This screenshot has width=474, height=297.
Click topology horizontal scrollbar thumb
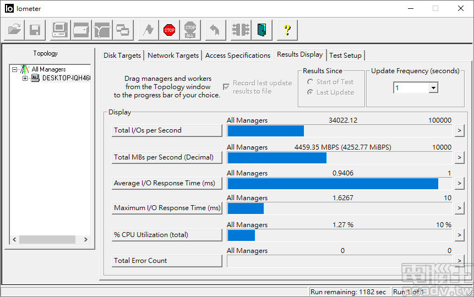(47, 240)
